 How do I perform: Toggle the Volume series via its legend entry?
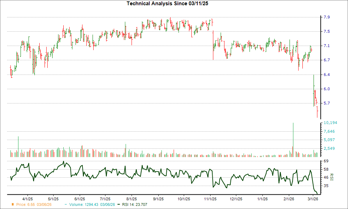click(86, 205)
